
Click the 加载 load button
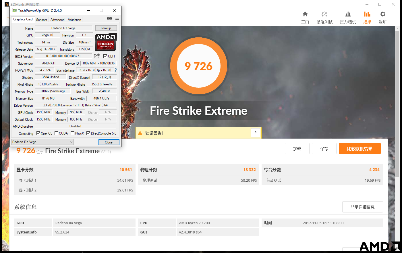click(297, 149)
